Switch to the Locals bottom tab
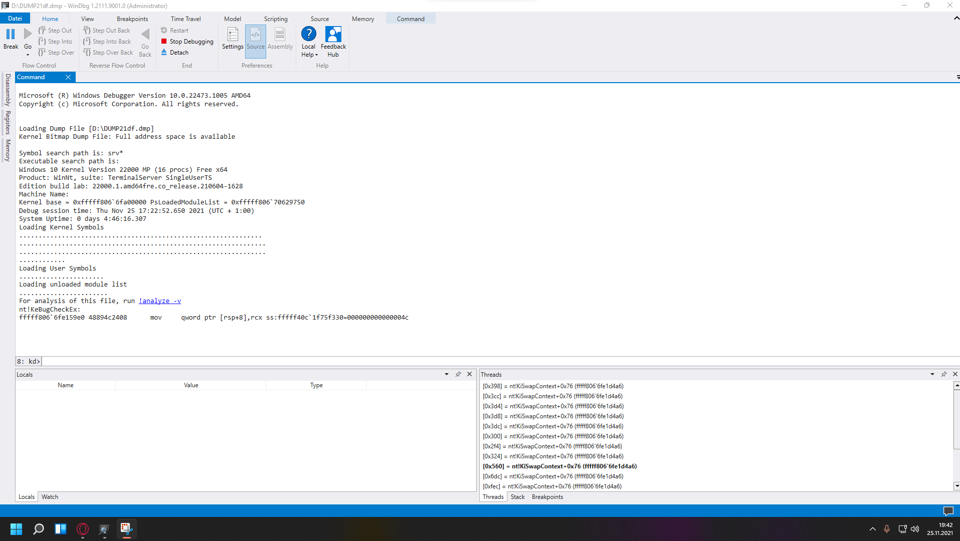This screenshot has width=960, height=541. click(27, 497)
